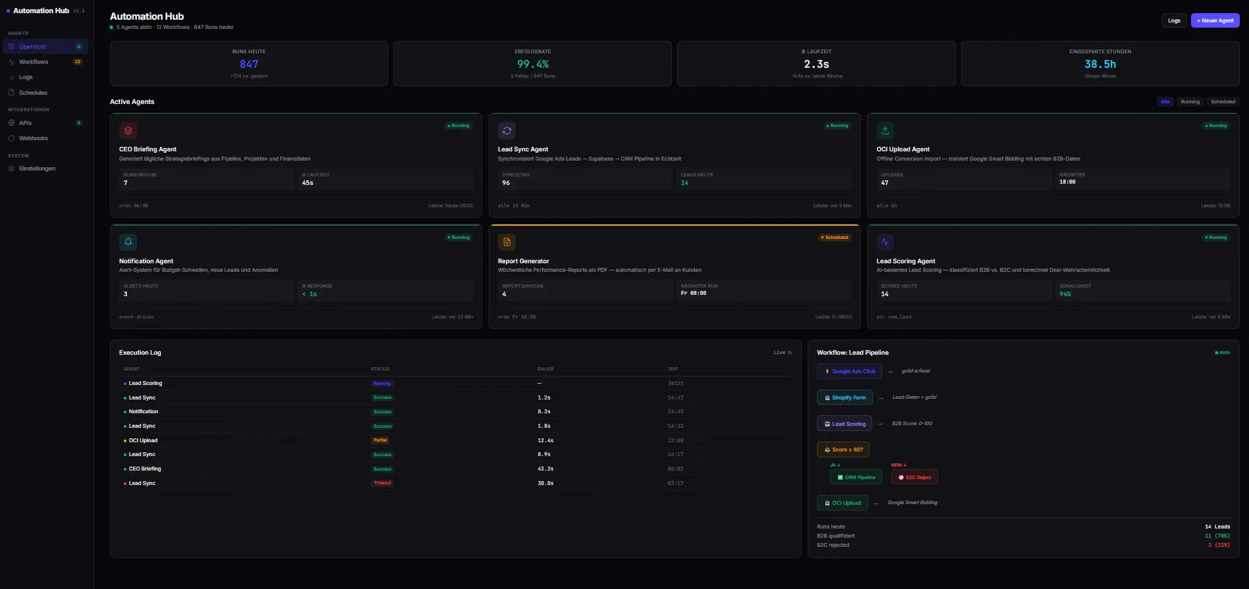Click the Lead Scoring Agent card title
The image size is (1249, 589).
coord(905,261)
